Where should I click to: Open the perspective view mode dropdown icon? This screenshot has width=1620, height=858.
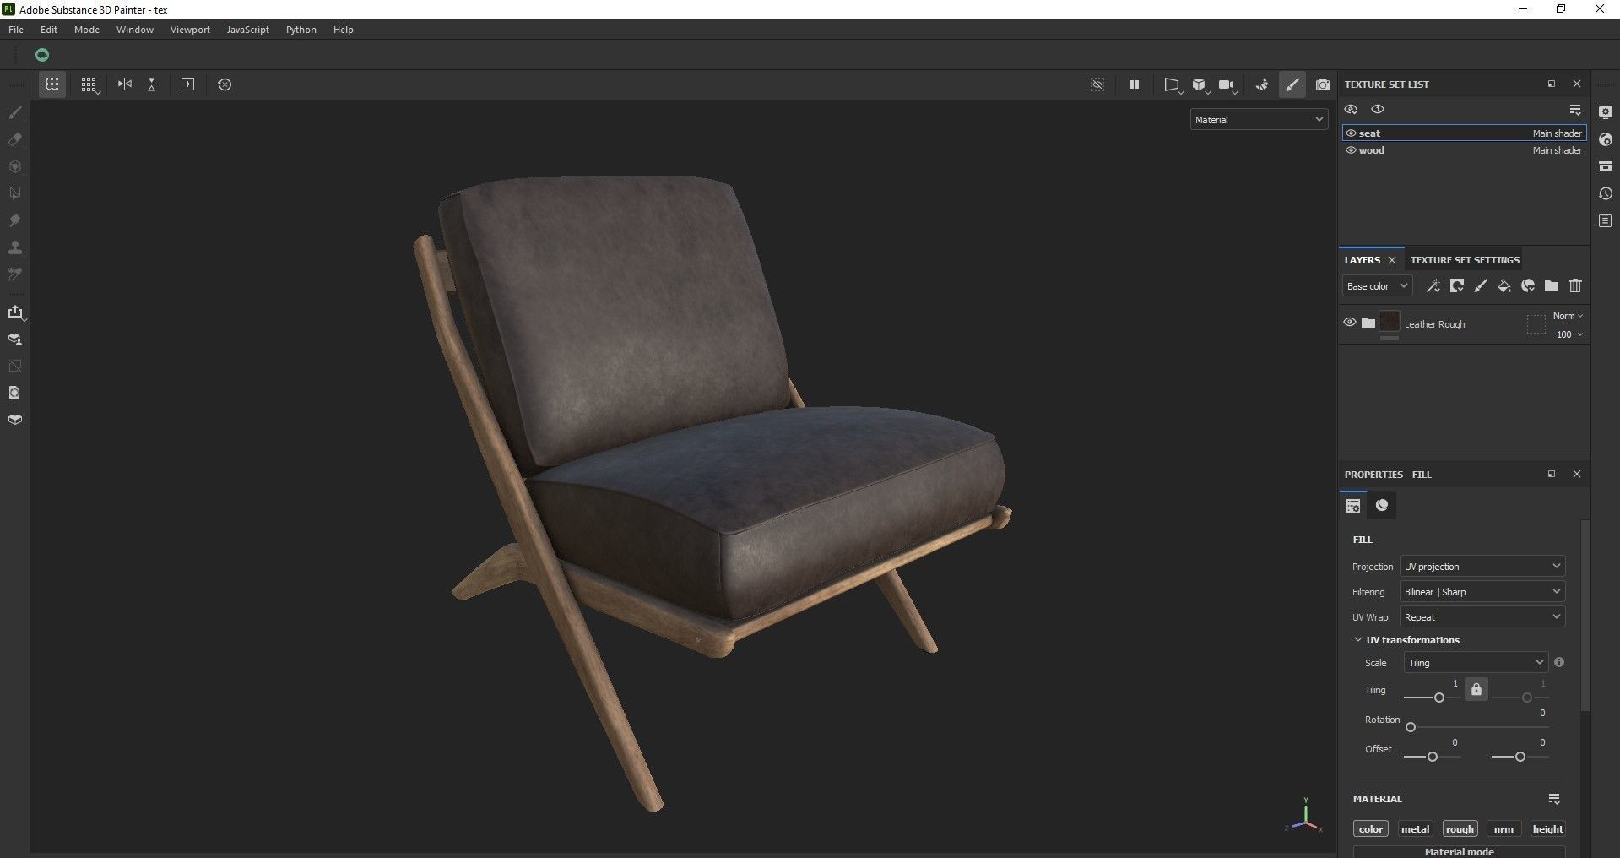coord(1173,84)
